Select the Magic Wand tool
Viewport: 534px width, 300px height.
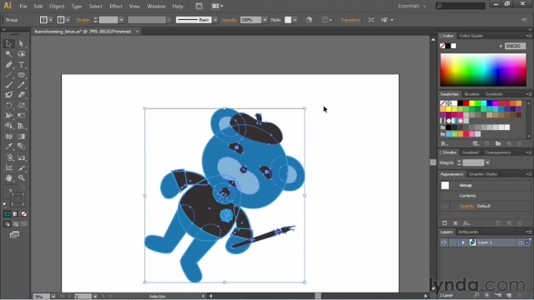pyautogui.click(x=9, y=54)
